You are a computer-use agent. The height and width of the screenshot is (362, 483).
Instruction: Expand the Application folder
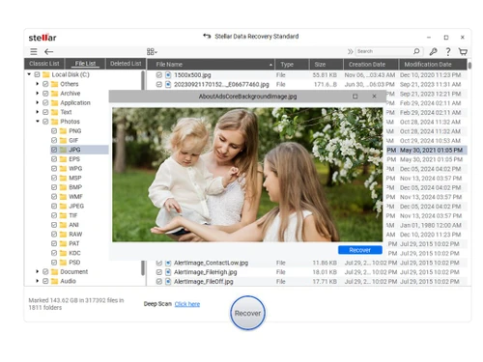point(38,102)
